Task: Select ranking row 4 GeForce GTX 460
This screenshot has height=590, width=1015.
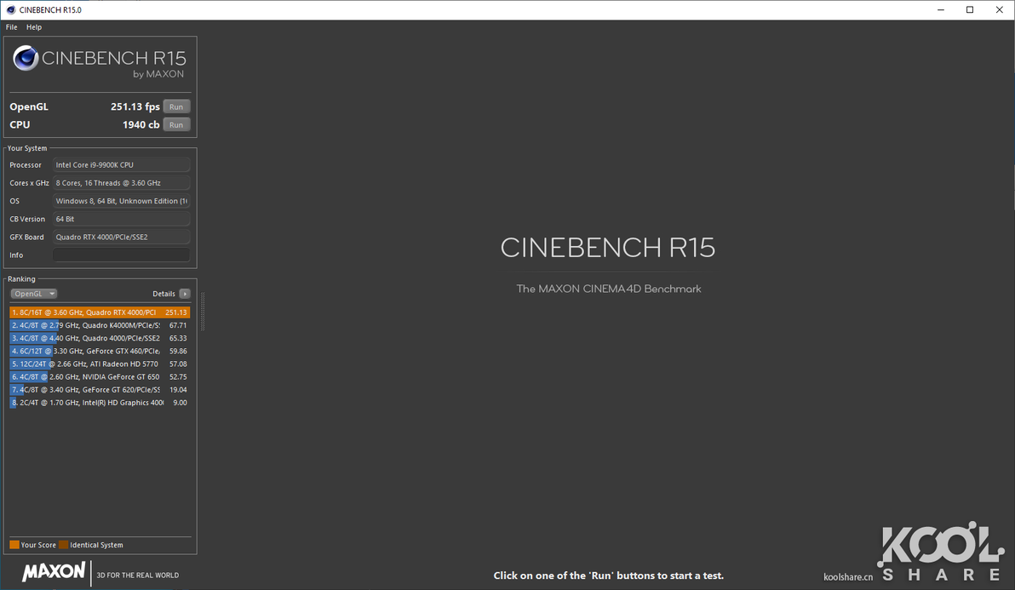Action: click(100, 352)
